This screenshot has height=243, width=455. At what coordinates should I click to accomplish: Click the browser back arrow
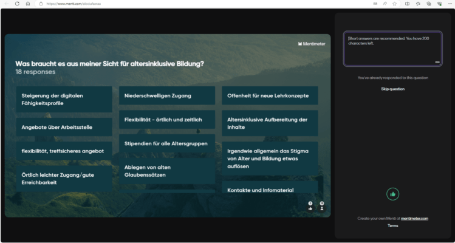tap(6, 4)
